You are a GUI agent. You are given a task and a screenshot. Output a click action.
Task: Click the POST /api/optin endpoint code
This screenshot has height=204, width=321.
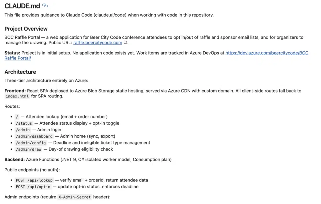click(x=33, y=187)
